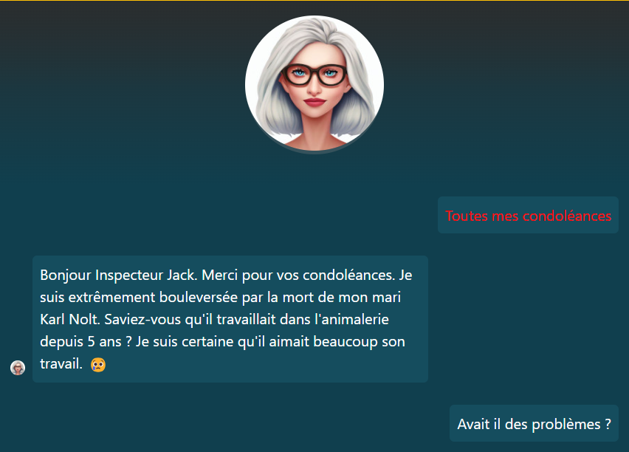This screenshot has height=452, width=629.
Task: Click 'Merci pour vos condoléances' sentence
Action: point(298,275)
